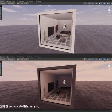Screen dimensions: 112x112
Task: Toggle grid visibility icon in the lower editor
Action: click(18, 59)
